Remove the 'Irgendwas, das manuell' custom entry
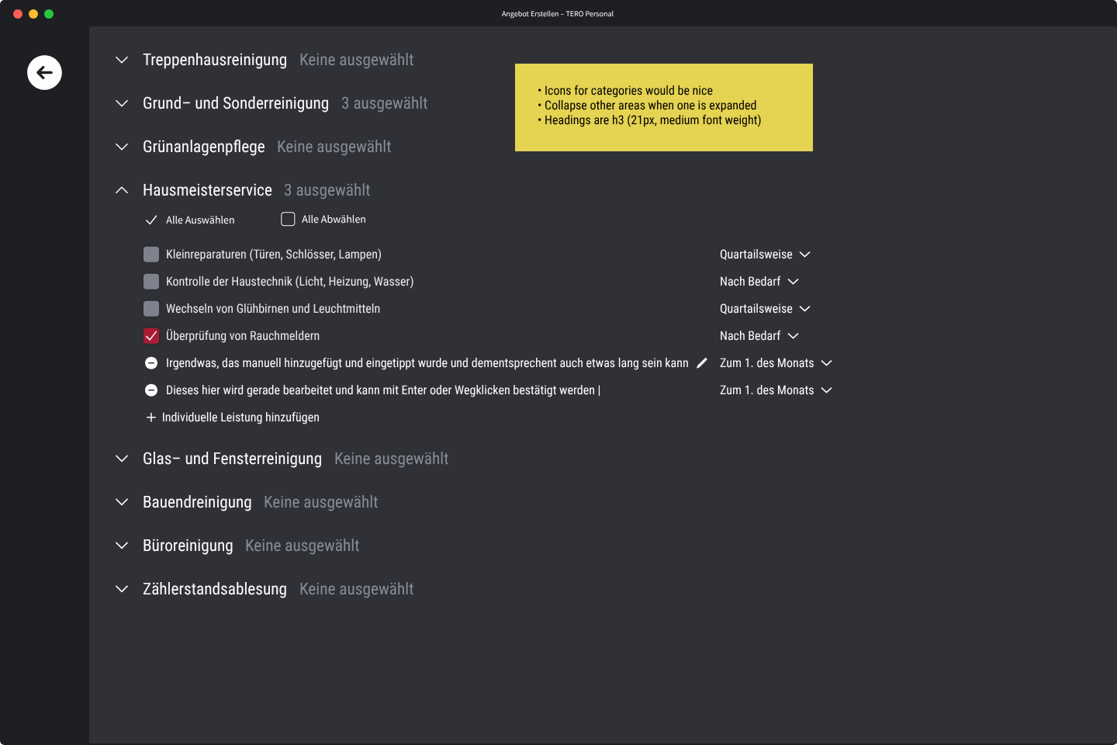1117x745 pixels. click(x=151, y=363)
